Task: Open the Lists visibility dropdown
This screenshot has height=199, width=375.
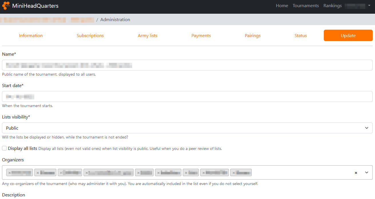Action: 187,128
